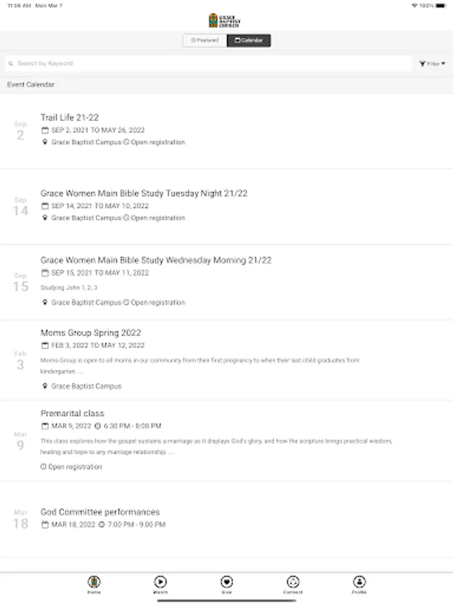Screen dimensions: 453x605
Task: Select the Calendar view toggle
Action: (249, 40)
